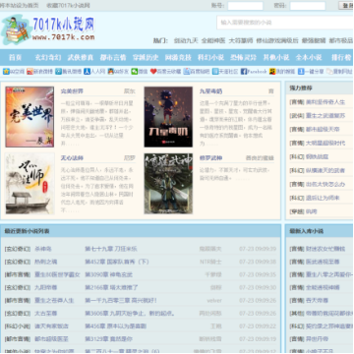This screenshot has width=354, height=354.
Task: Click the set-as-homepage link at top left
Action: (x=20, y=5)
